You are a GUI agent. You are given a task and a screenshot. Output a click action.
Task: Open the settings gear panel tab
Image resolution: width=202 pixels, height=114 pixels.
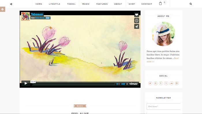coord(2,9)
